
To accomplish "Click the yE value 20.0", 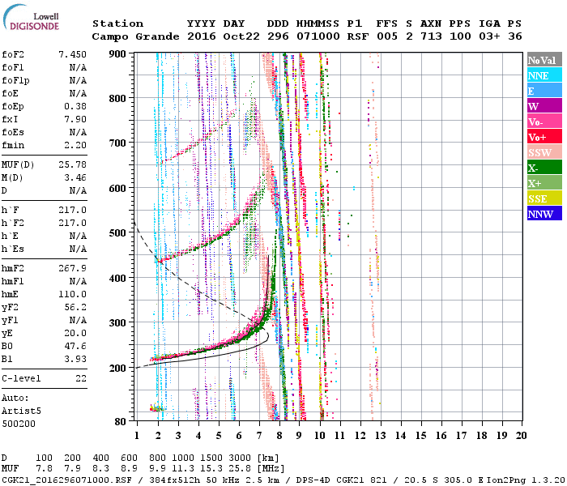I will (x=75, y=334).
